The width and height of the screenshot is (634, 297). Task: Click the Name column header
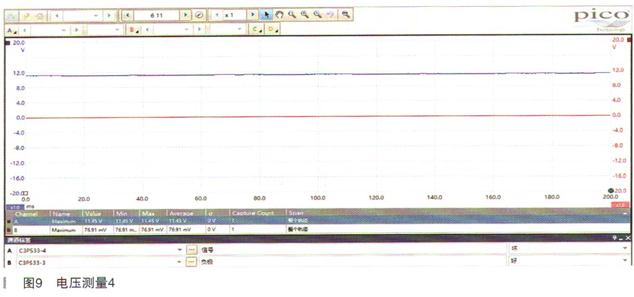(x=66, y=213)
